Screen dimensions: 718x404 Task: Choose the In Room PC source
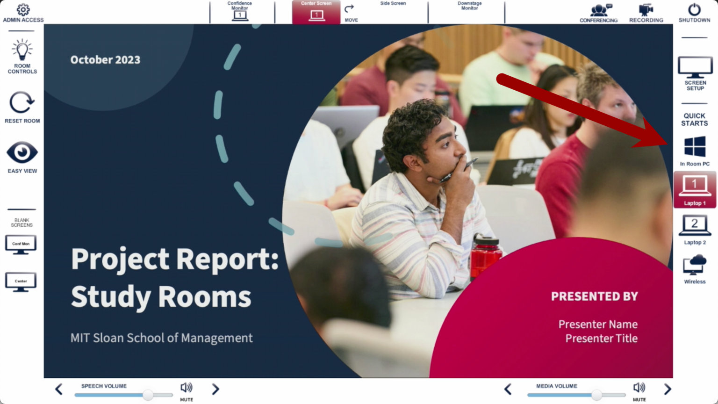tap(695, 151)
